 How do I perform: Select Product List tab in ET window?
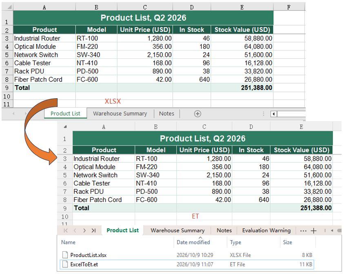click(123, 230)
